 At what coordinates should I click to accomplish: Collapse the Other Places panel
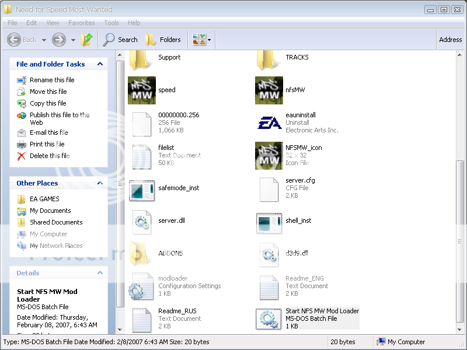click(x=100, y=183)
